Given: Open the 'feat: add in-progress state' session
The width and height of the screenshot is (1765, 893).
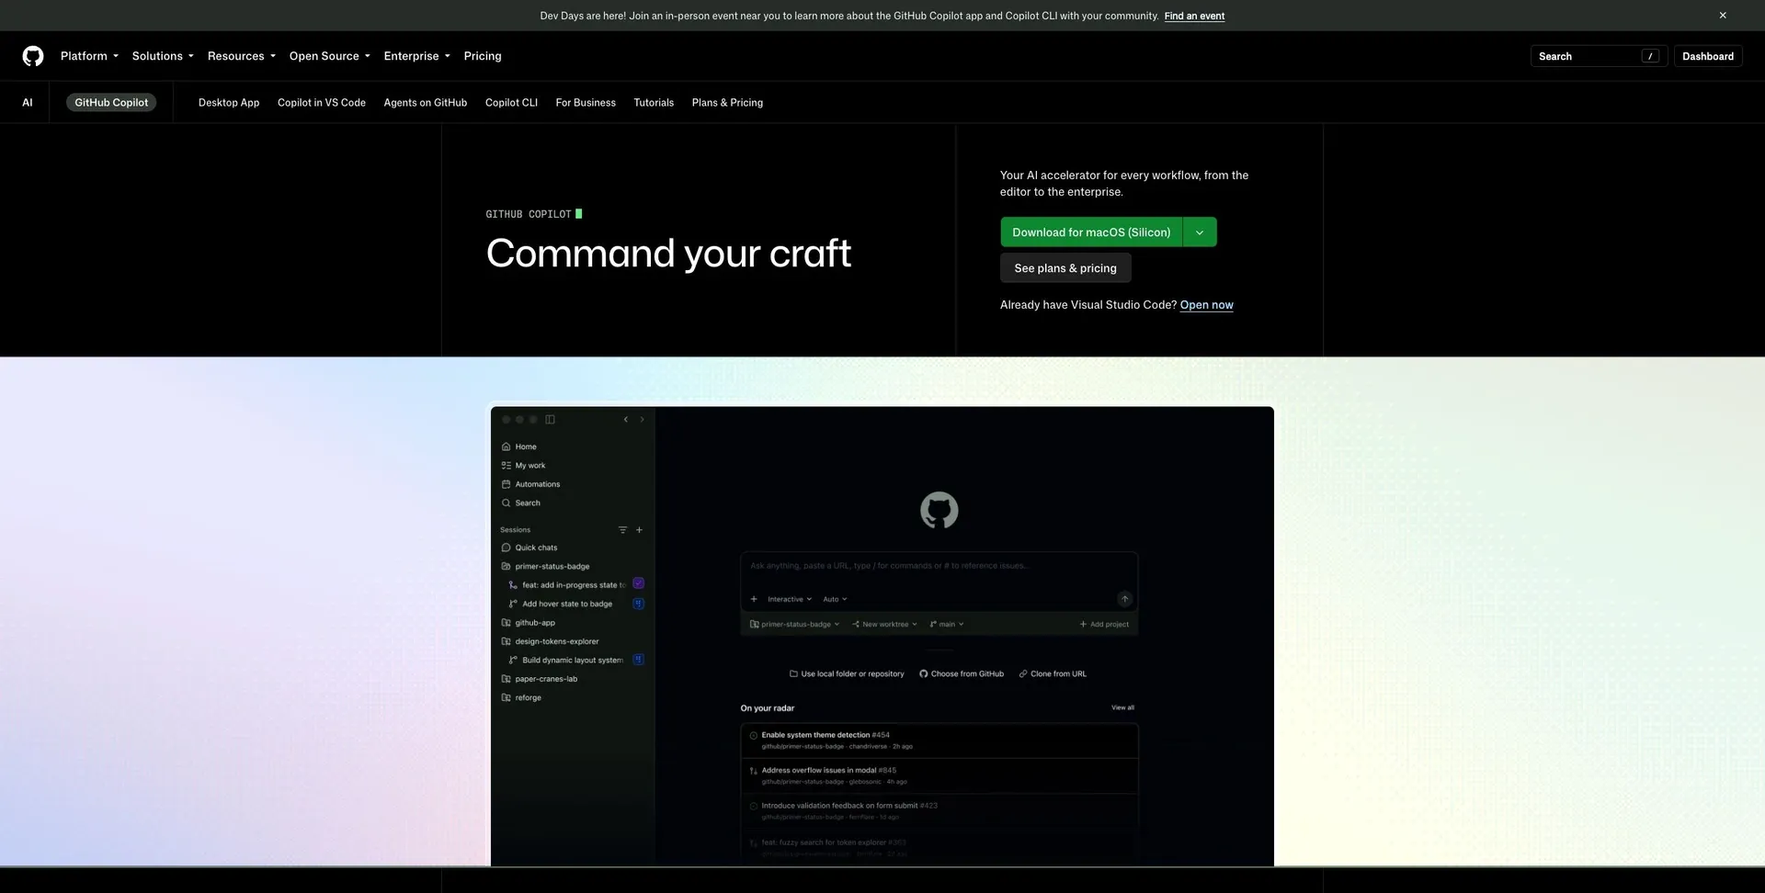Looking at the screenshot, I should (x=574, y=585).
